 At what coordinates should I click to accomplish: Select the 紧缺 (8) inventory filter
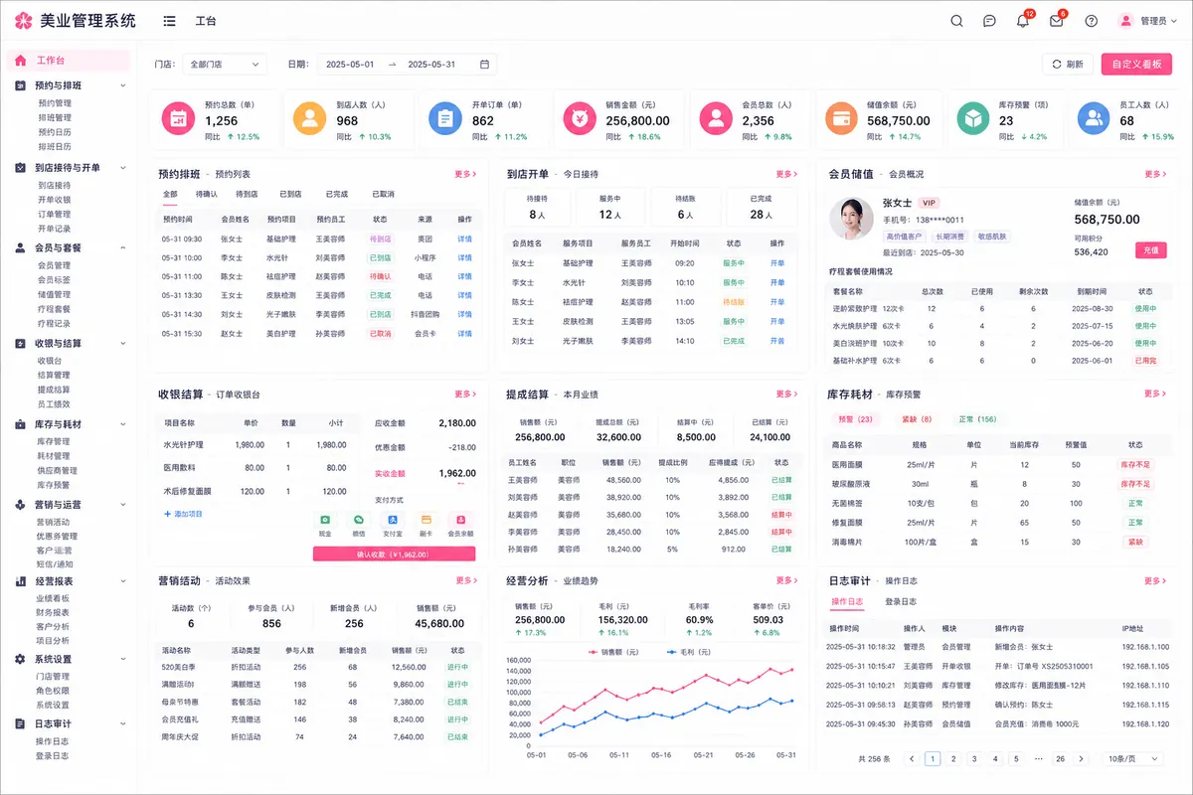click(914, 419)
